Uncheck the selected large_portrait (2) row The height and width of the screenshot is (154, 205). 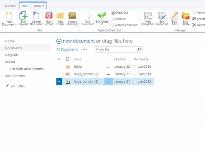point(59,82)
